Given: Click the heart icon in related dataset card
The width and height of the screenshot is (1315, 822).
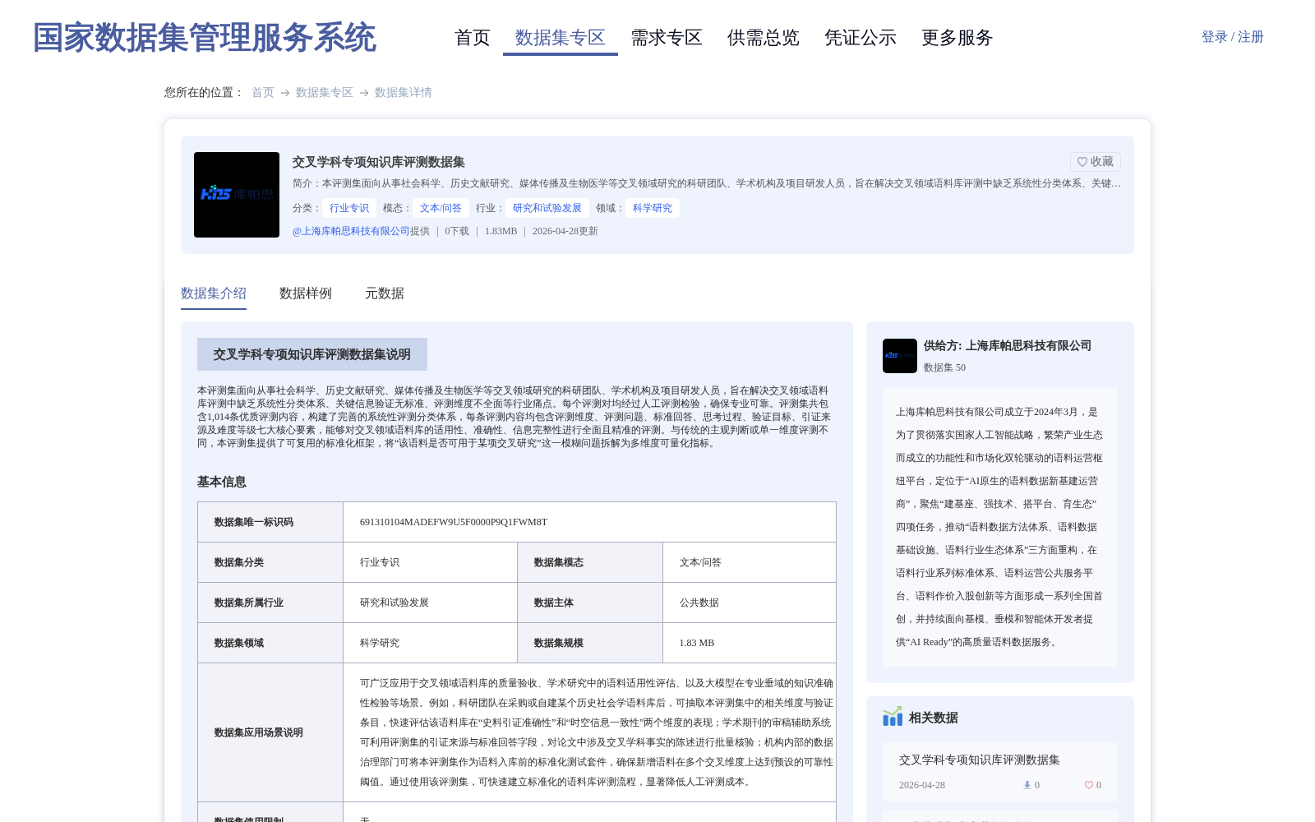Looking at the screenshot, I should point(1089,785).
